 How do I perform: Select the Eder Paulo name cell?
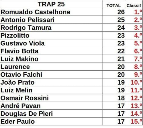point(51,121)
